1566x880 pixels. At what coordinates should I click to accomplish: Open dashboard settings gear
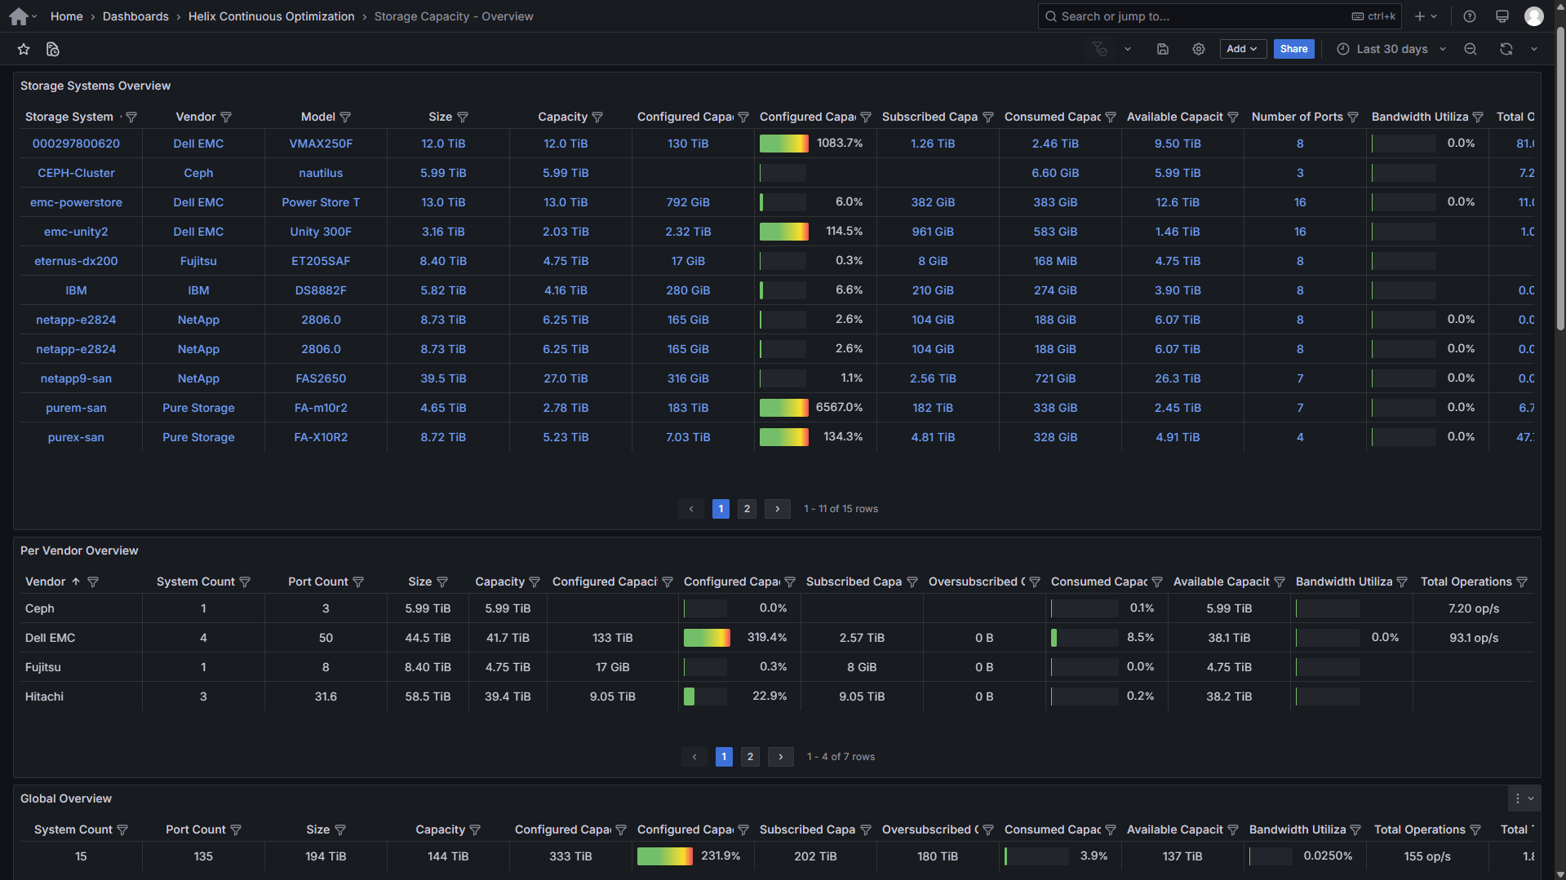coord(1198,50)
